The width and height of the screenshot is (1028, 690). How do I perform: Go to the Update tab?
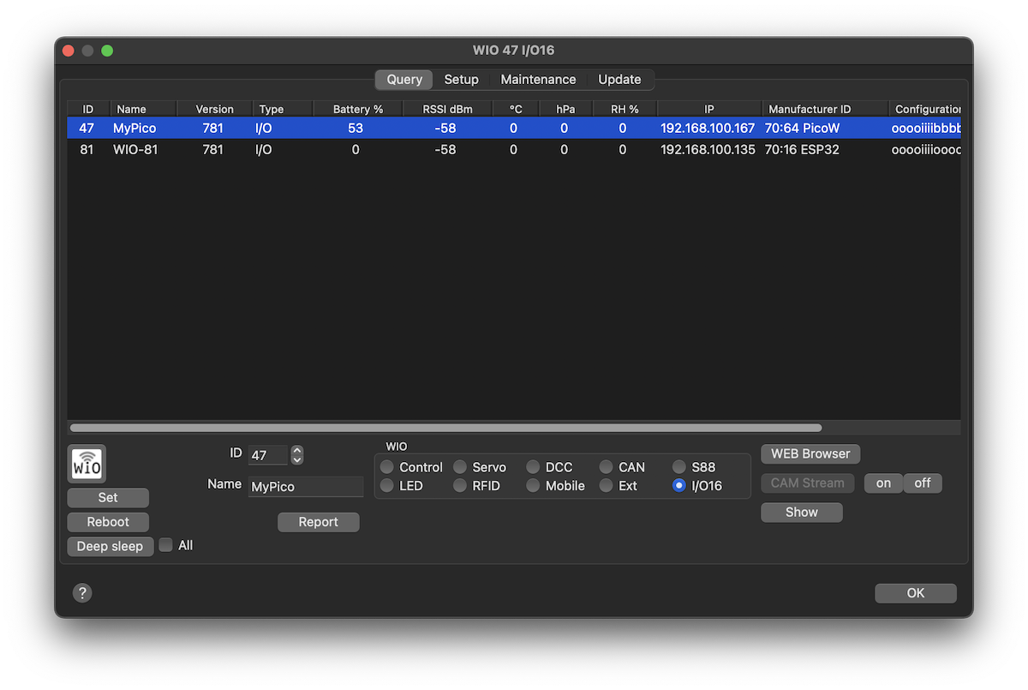pos(619,80)
